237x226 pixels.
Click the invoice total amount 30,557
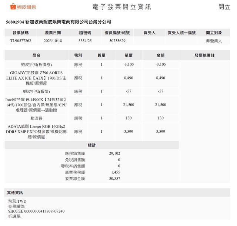[x=115, y=178]
